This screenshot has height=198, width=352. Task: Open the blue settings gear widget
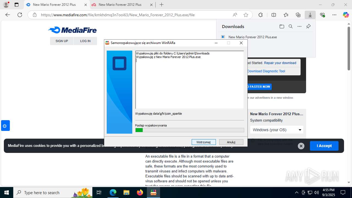point(5,126)
